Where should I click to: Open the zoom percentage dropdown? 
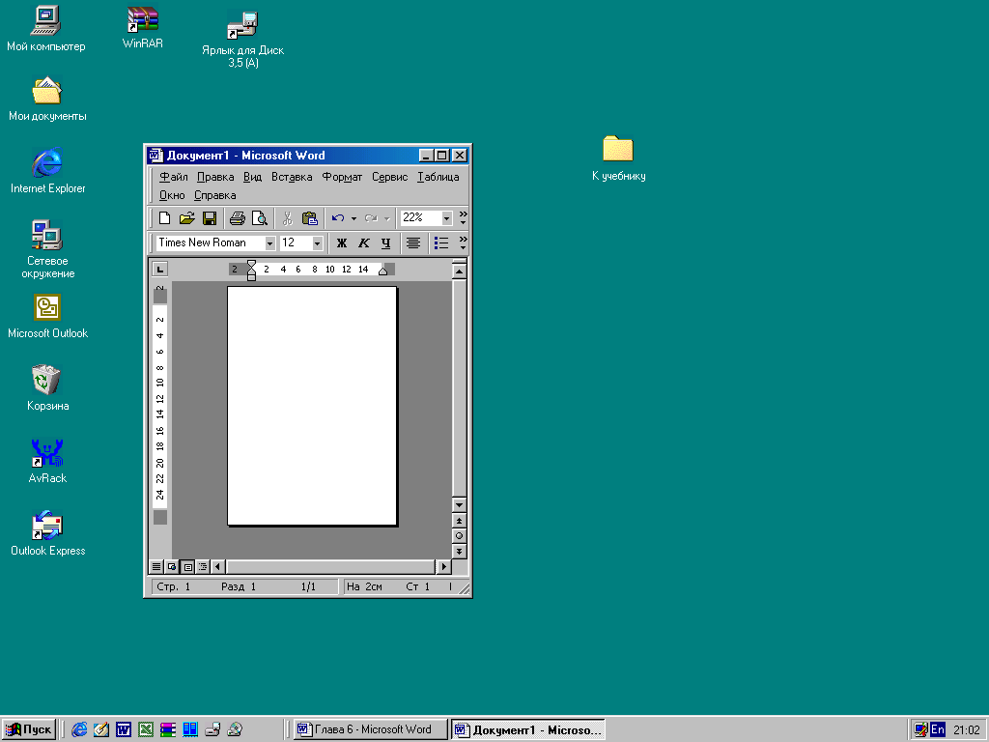pos(446,218)
